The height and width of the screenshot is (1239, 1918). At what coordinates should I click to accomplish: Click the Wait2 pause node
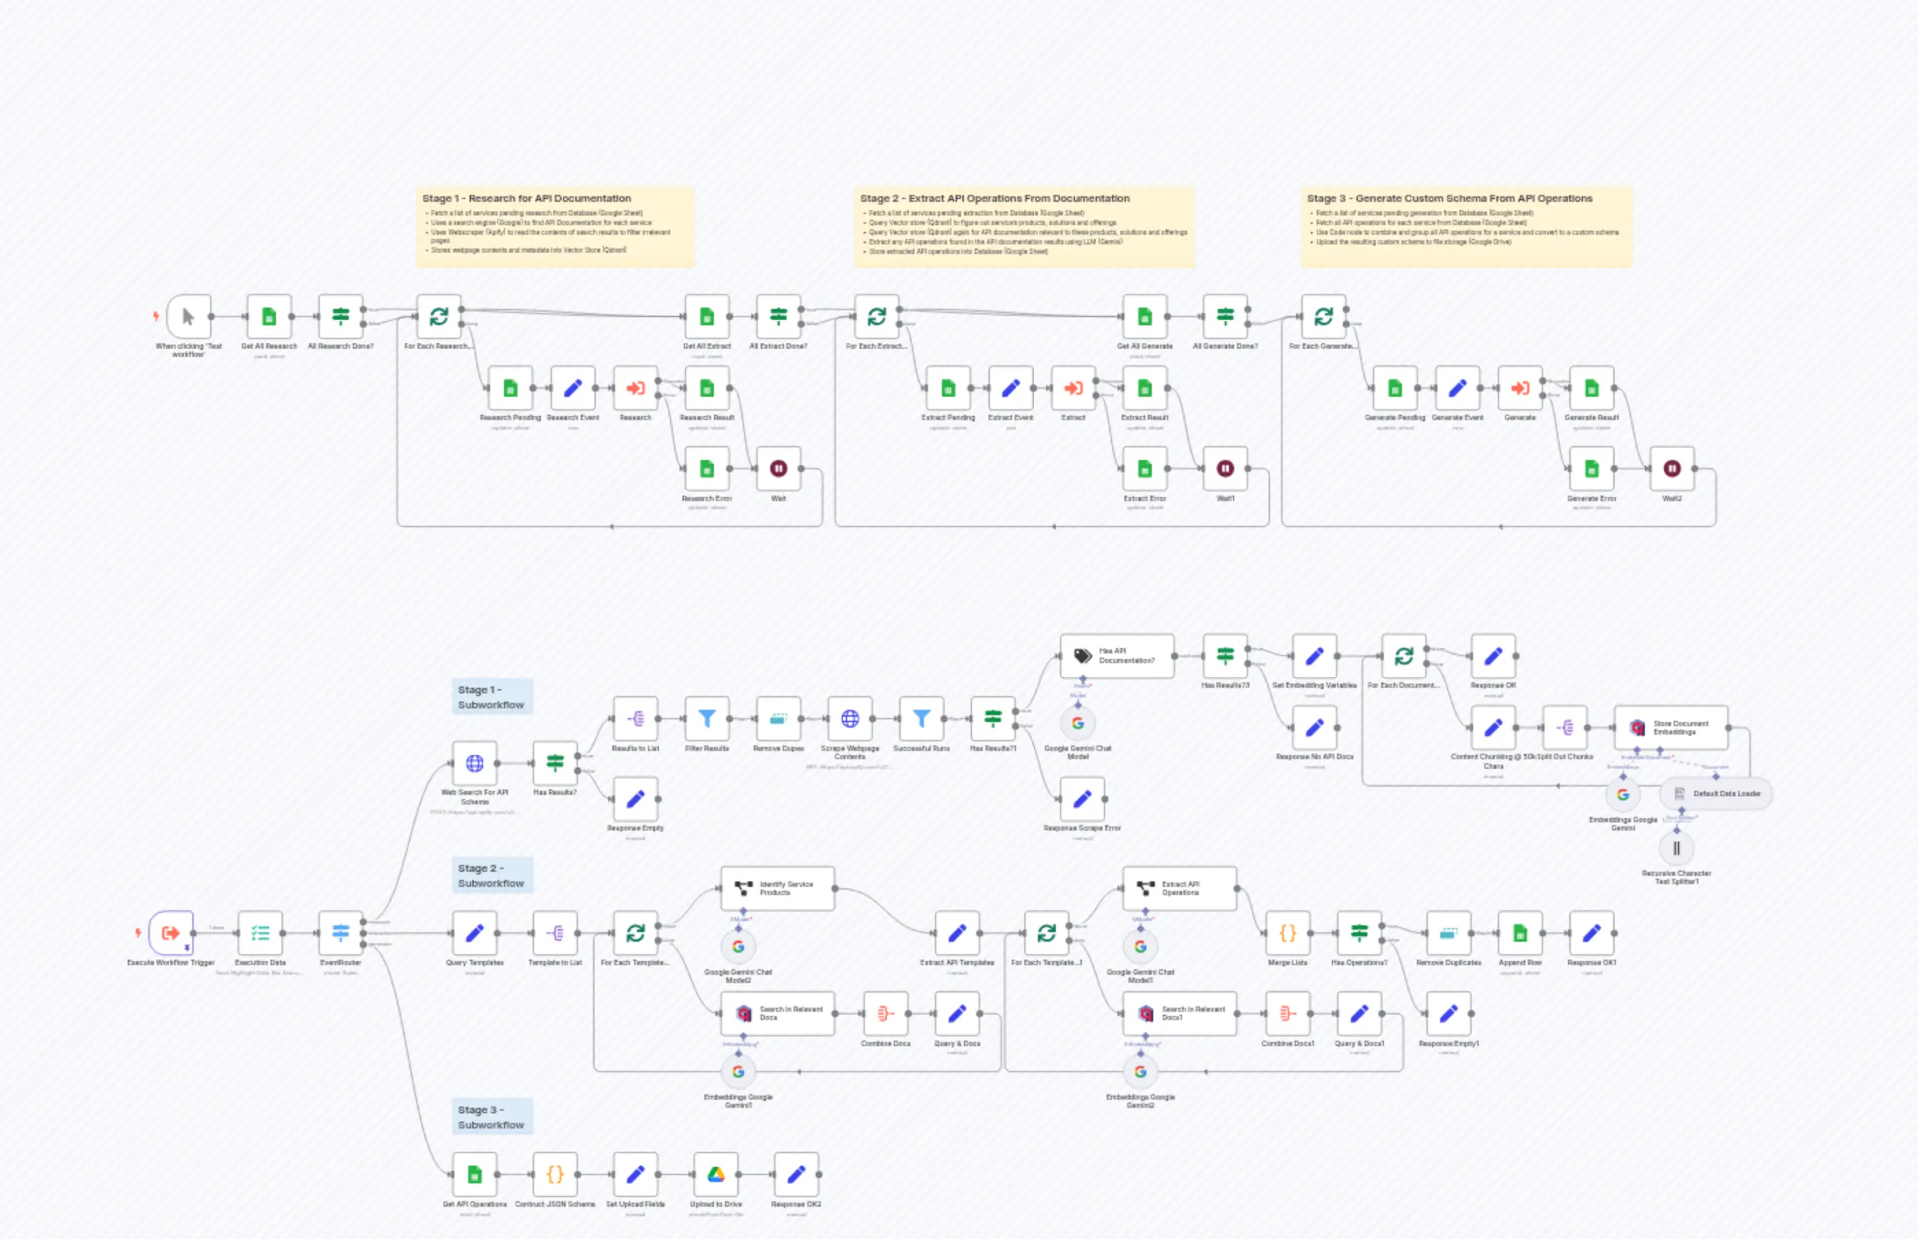(1672, 468)
